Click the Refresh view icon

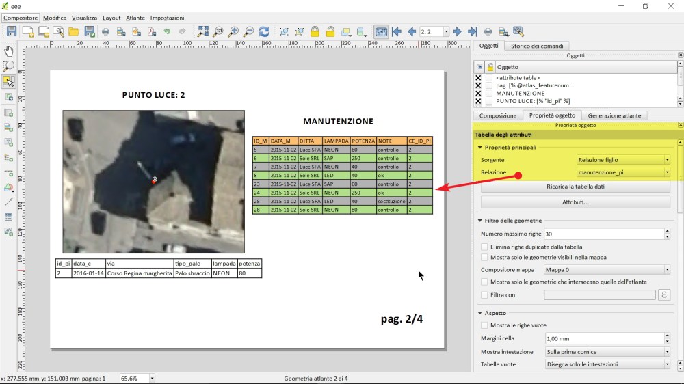[264, 31]
